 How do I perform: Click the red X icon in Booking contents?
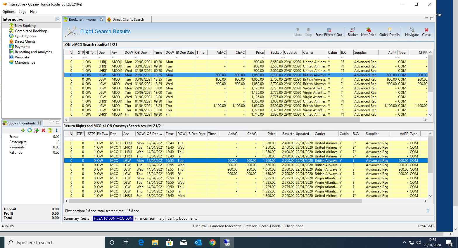click(43, 130)
